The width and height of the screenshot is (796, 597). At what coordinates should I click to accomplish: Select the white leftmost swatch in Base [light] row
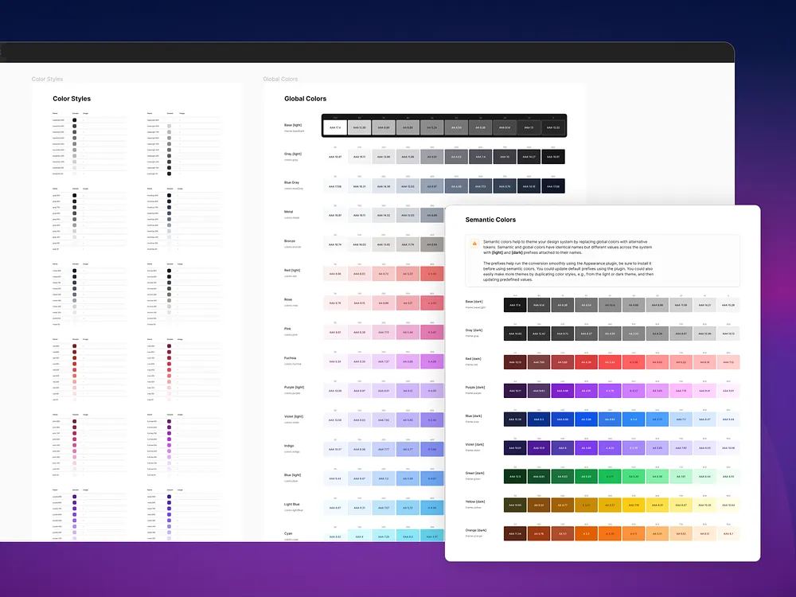(x=335, y=126)
